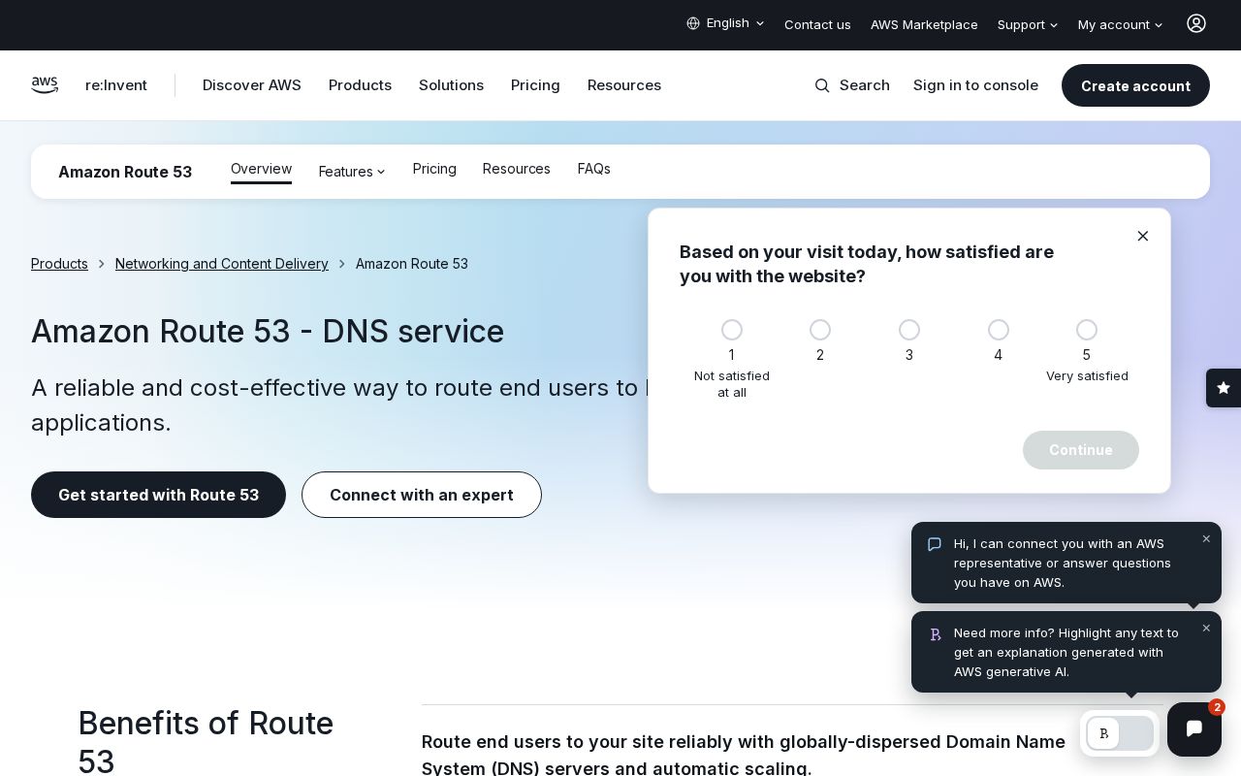Follow the Products breadcrumb link
Viewport: 1241px width, 776px height.
pyautogui.click(x=59, y=264)
